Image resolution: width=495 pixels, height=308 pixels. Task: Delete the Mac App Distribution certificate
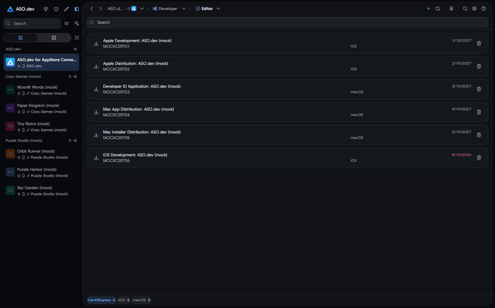(x=479, y=112)
